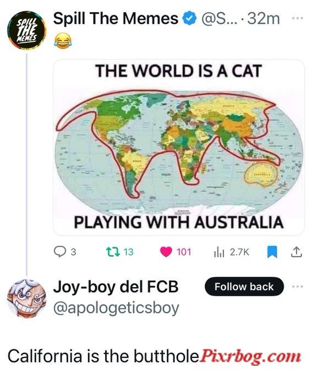Open the reply comments icon showing 3
This screenshot has width=312, height=374.
(59, 252)
